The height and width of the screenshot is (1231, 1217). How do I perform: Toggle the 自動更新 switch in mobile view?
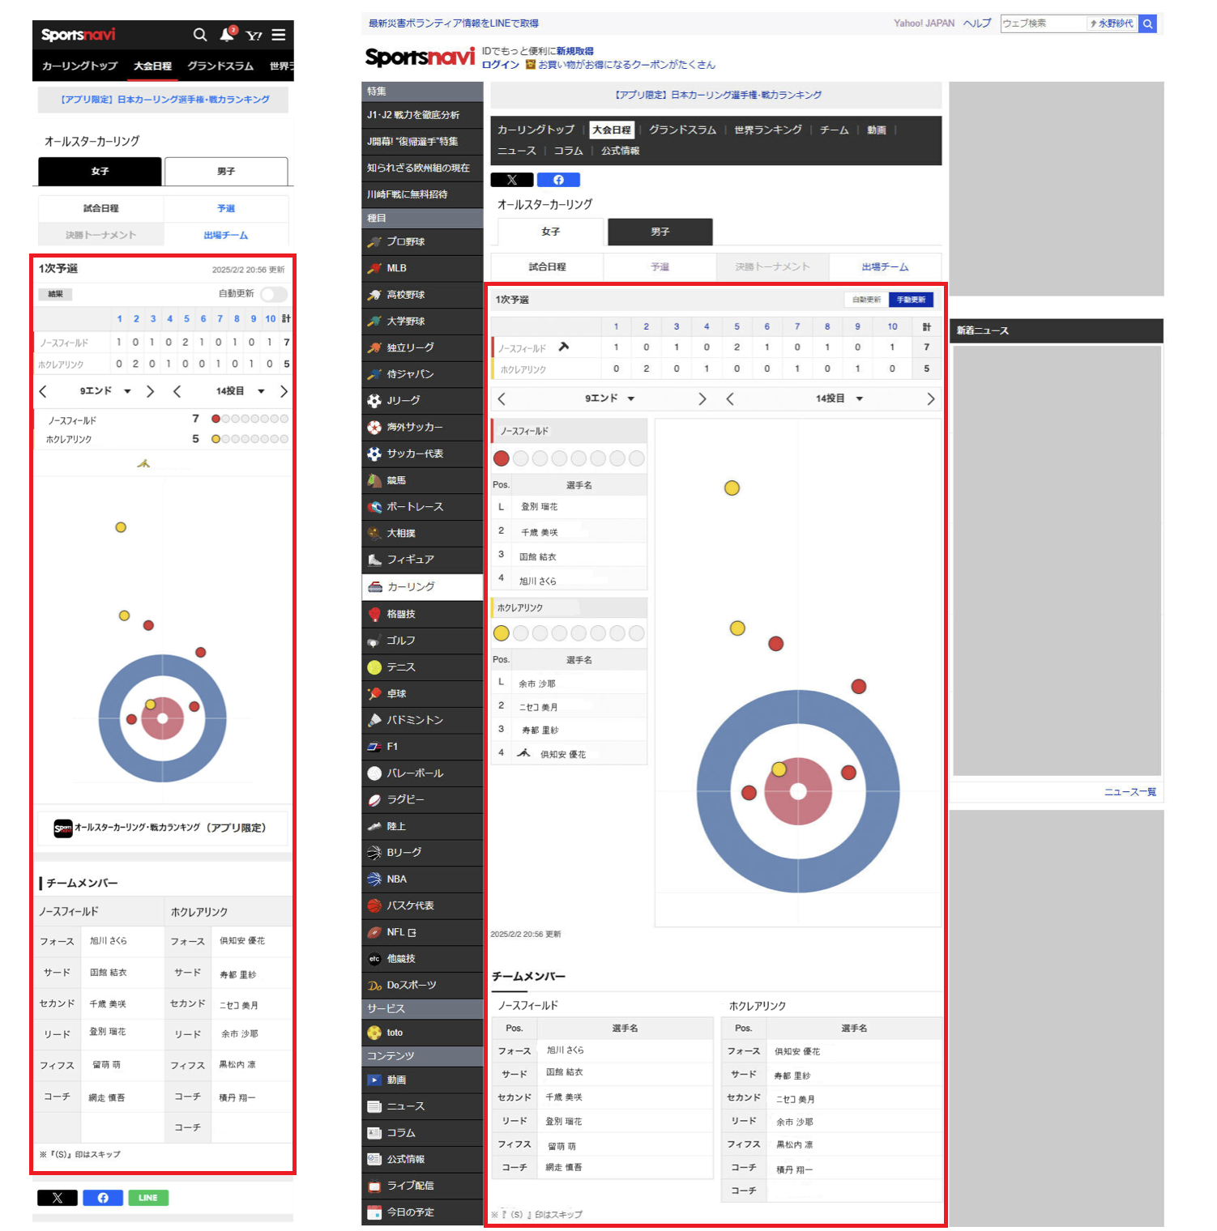point(274,294)
